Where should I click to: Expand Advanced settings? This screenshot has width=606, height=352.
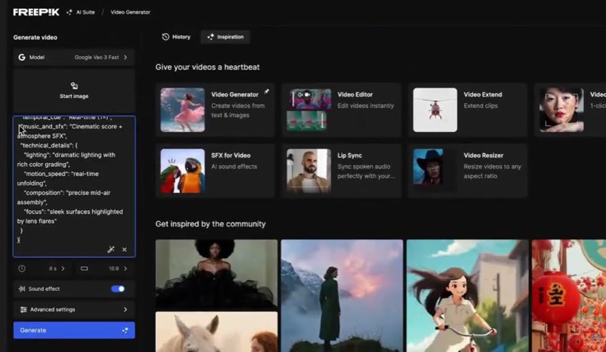coord(74,309)
